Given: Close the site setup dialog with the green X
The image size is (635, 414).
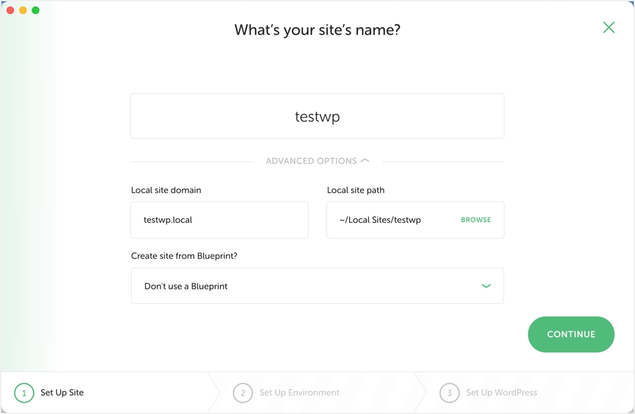Looking at the screenshot, I should tap(608, 27).
